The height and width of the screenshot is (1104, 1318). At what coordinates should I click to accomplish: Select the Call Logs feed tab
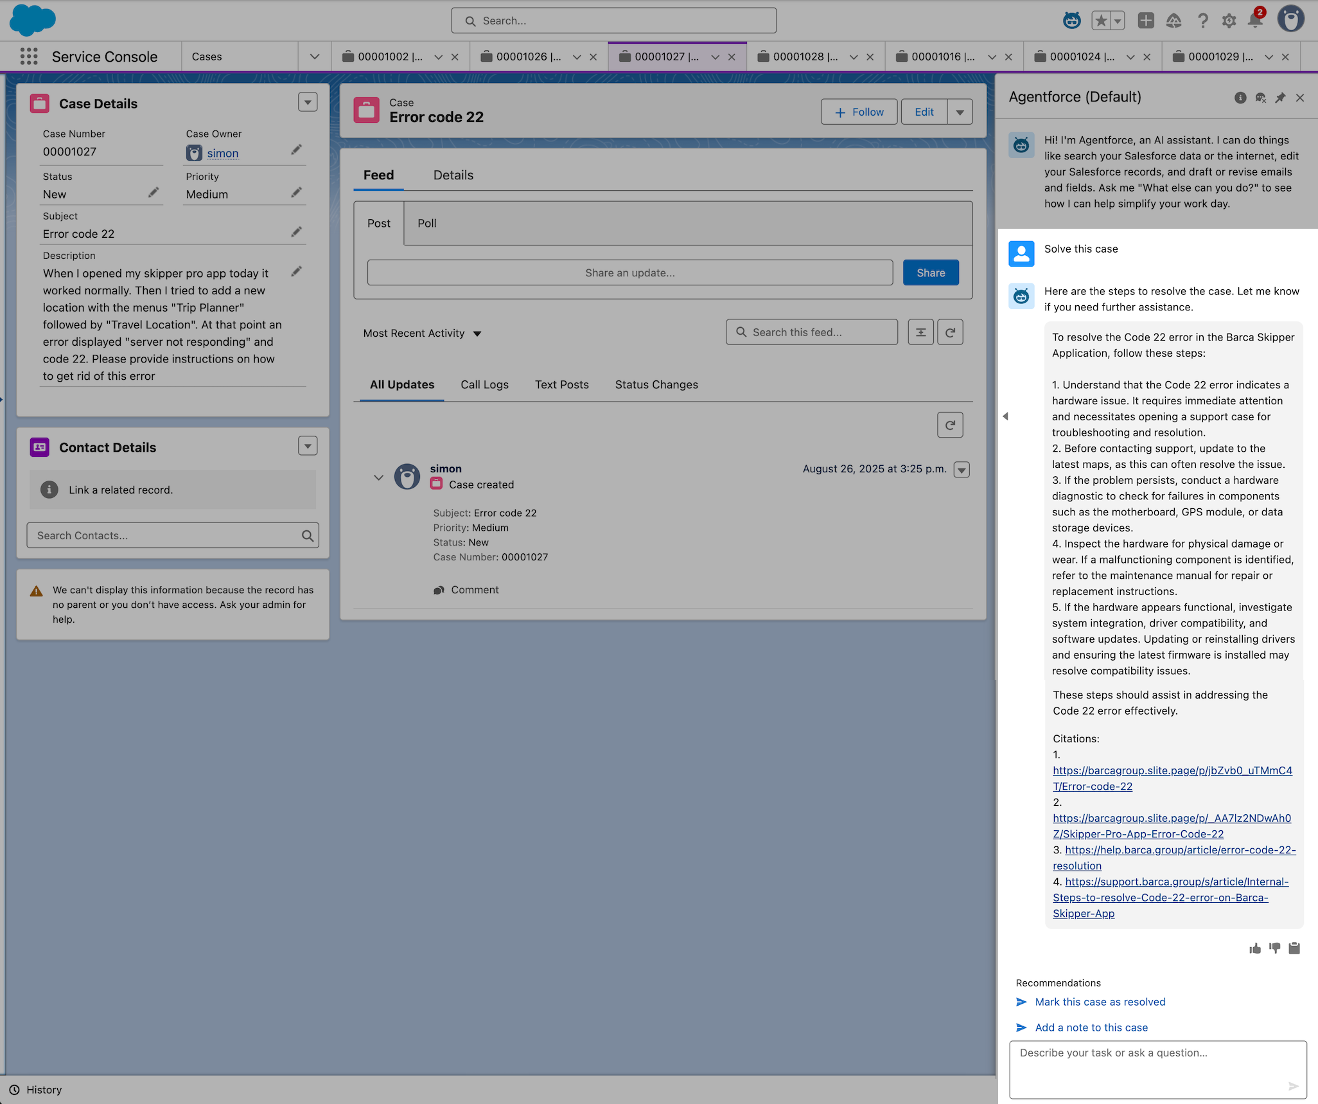(484, 384)
